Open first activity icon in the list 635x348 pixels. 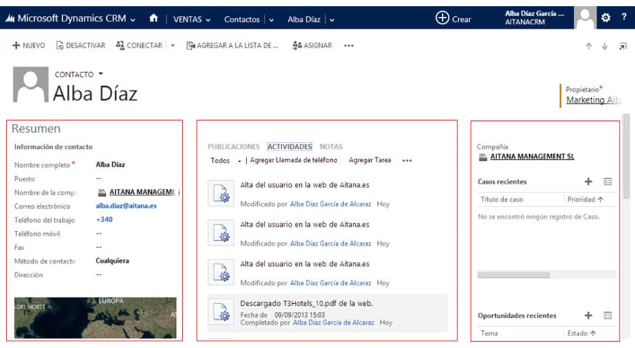221,195
